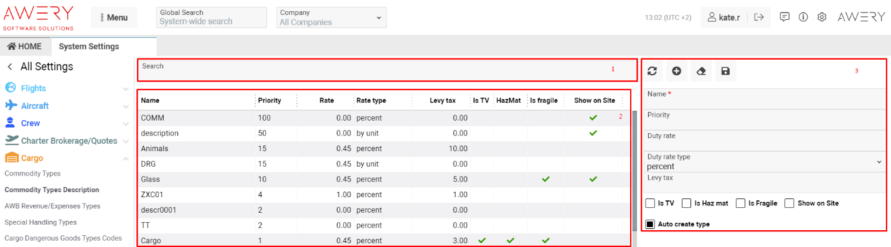Click the refresh icon in the form toolbar
Viewport: 891px width, 247px height.
click(652, 72)
